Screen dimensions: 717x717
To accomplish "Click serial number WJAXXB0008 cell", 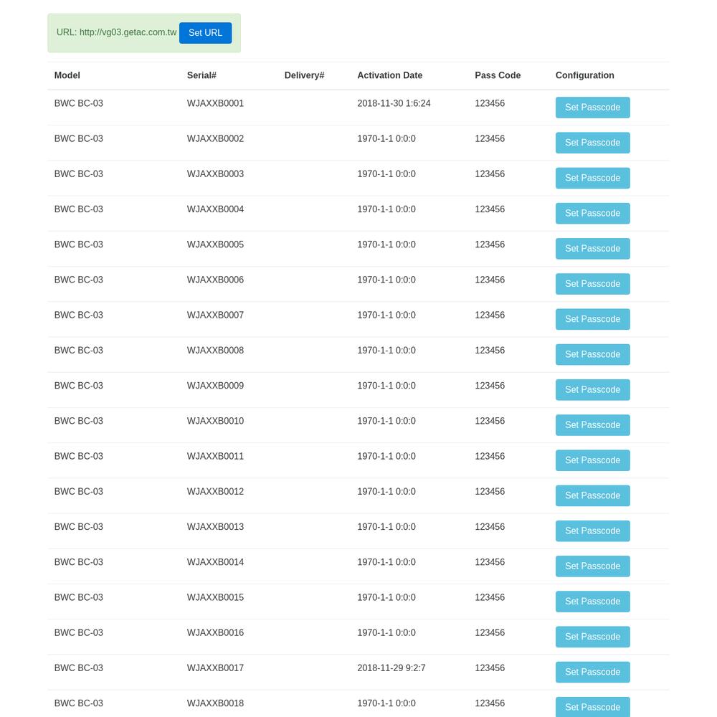I will click(215, 351).
